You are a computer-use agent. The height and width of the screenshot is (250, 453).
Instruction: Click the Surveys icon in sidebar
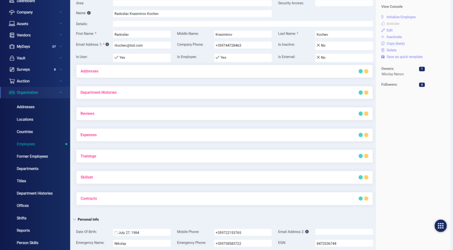(x=12, y=69)
